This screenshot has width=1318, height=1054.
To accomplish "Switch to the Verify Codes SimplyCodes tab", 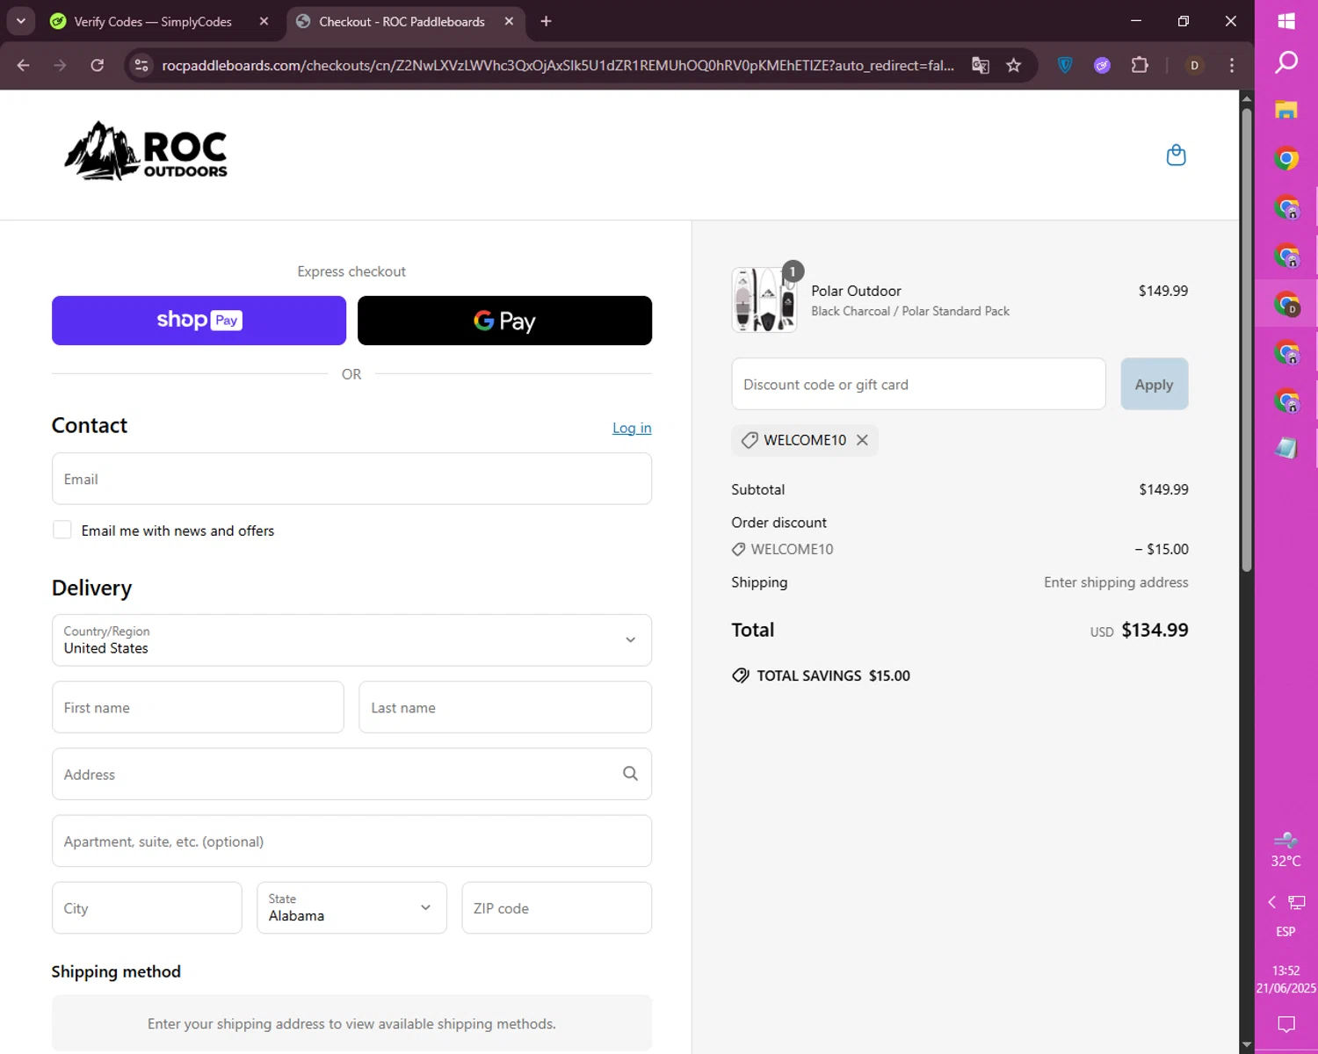I will tap(154, 21).
